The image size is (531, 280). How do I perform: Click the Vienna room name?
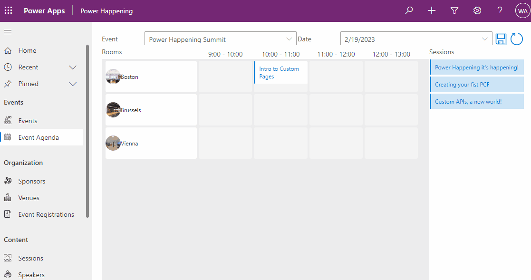pyautogui.click(x=129, y=143)
